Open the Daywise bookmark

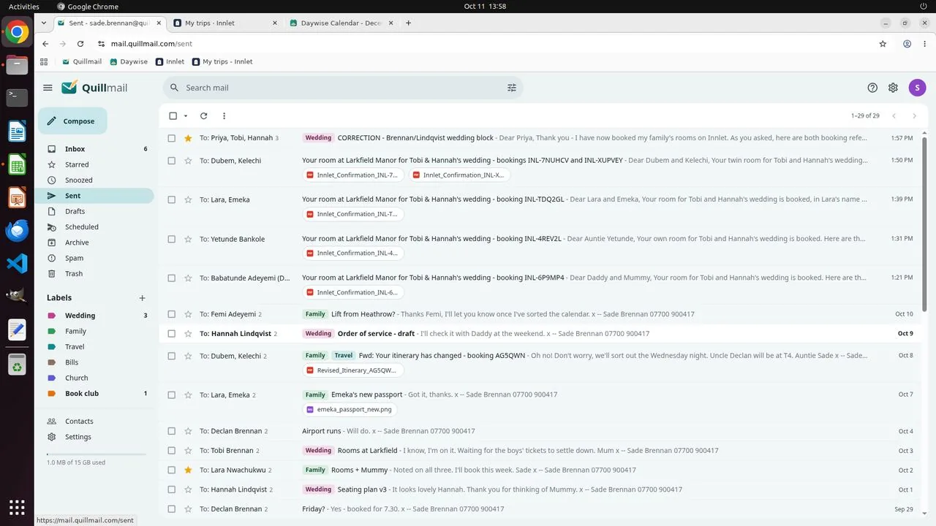click(x=129, y=61)
